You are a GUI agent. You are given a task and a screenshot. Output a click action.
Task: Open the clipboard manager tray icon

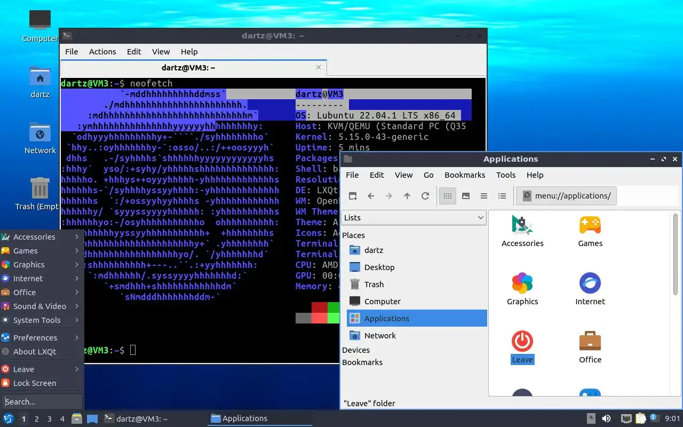[640, 418]
